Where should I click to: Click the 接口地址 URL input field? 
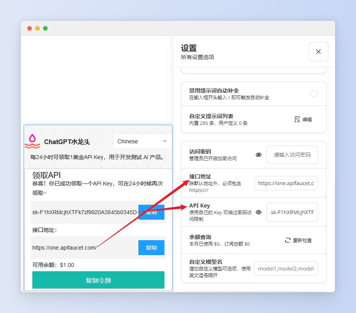[286, 183]
